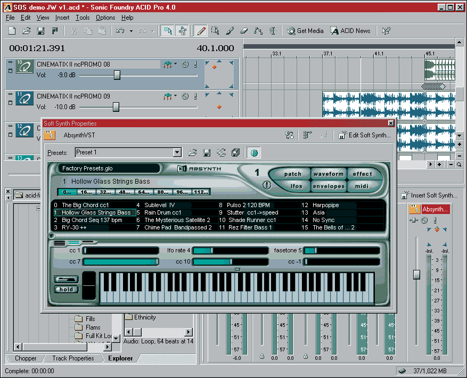
Task: Switch to the Track Properties tab
Action: point(73,358)
